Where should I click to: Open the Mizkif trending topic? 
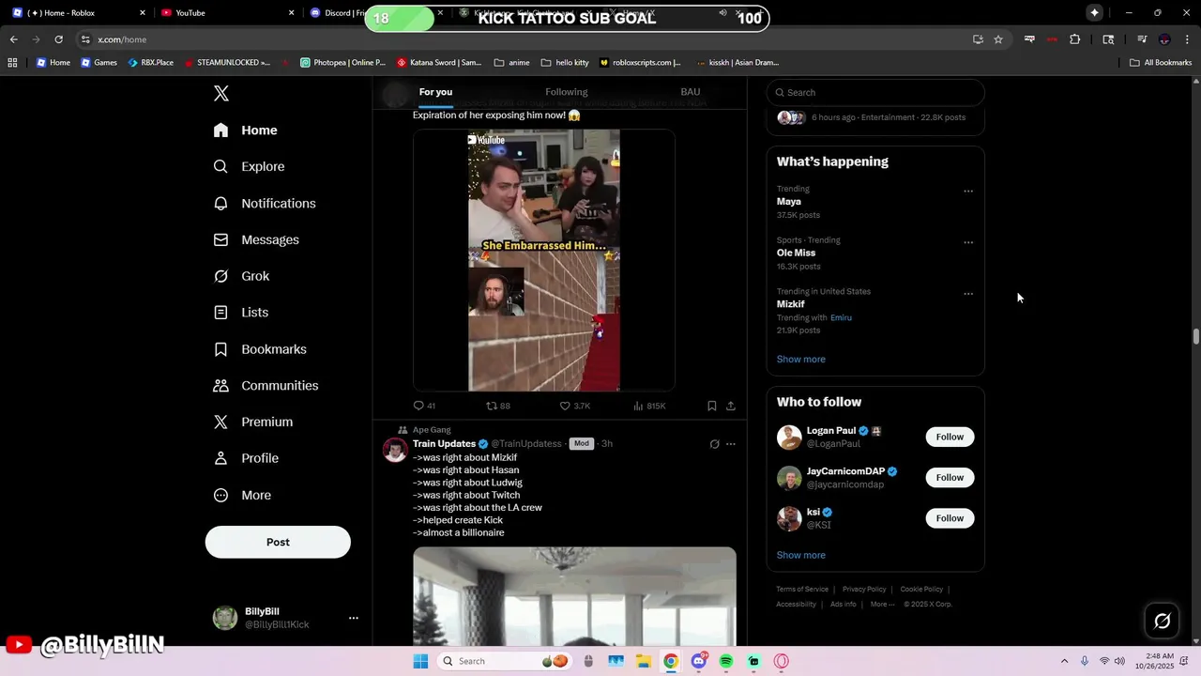[x=790, y=304]
